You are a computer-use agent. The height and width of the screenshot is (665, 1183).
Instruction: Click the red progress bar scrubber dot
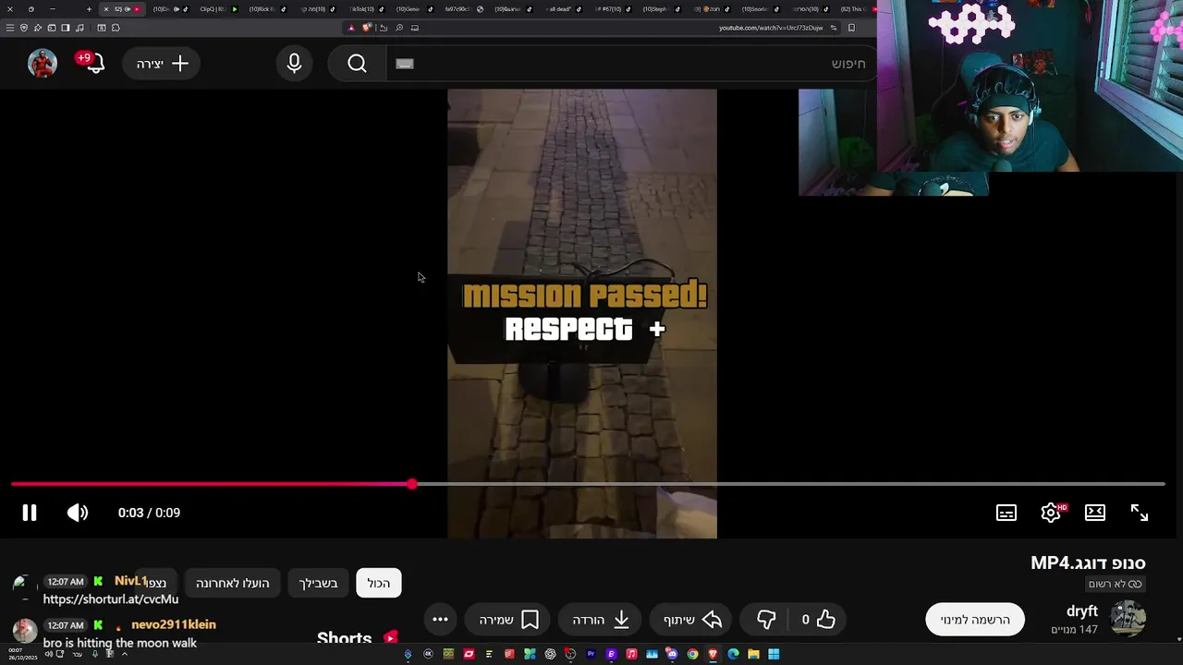click(x=411, y=484)
